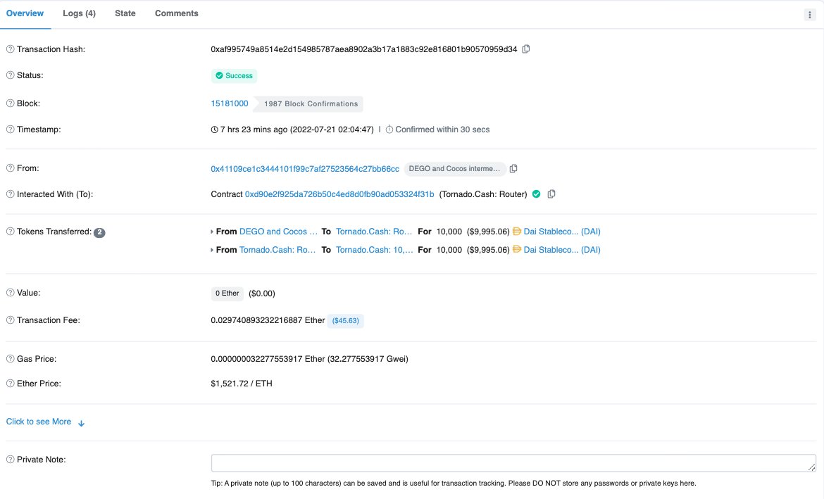Screen dimensions: 824x499
Task: Open the Comments tab
Action: [177, 13]
